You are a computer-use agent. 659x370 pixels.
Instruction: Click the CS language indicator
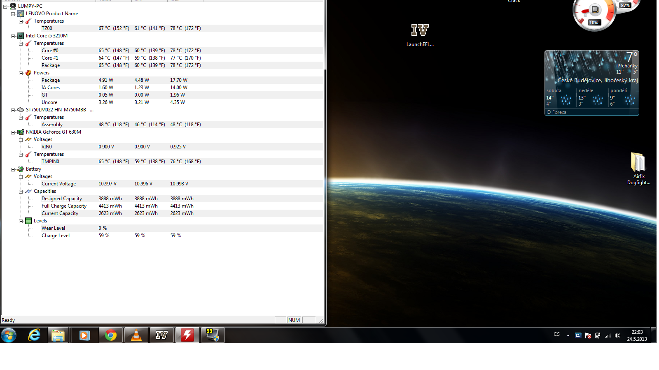click(557, 334)
